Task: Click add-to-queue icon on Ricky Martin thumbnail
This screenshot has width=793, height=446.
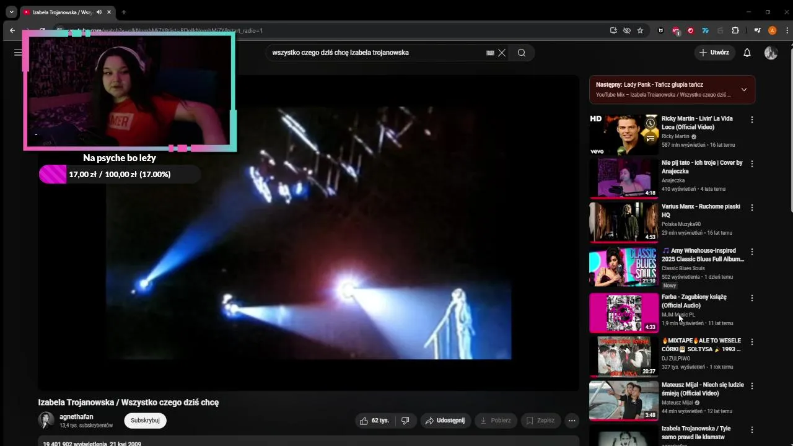Action: click(650, 139)
